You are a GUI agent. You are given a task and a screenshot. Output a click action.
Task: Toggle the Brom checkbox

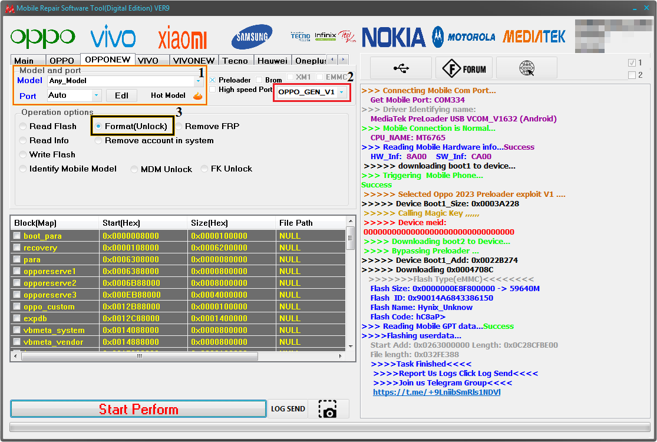coord(259,80)
